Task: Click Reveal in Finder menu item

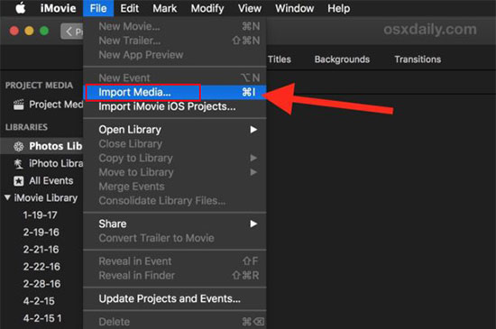Action: coord(175,276)
